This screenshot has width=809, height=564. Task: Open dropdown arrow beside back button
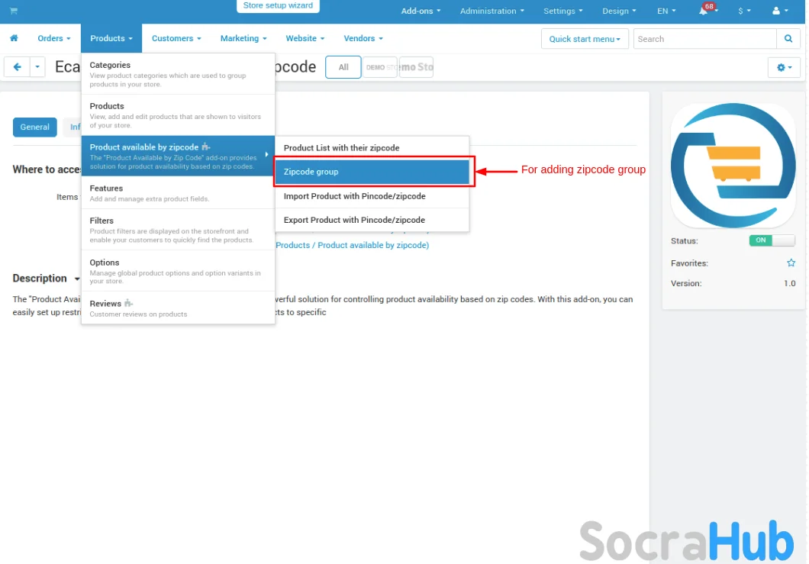pos(37,67)
